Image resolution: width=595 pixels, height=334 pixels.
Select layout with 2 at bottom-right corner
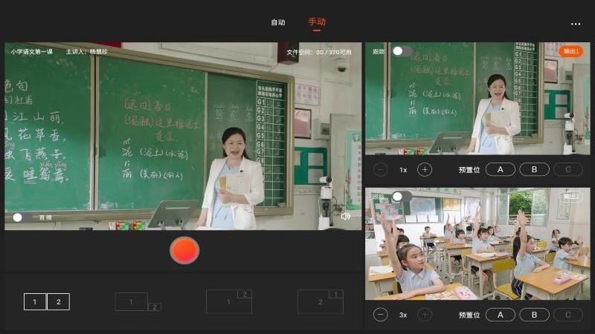138,302
